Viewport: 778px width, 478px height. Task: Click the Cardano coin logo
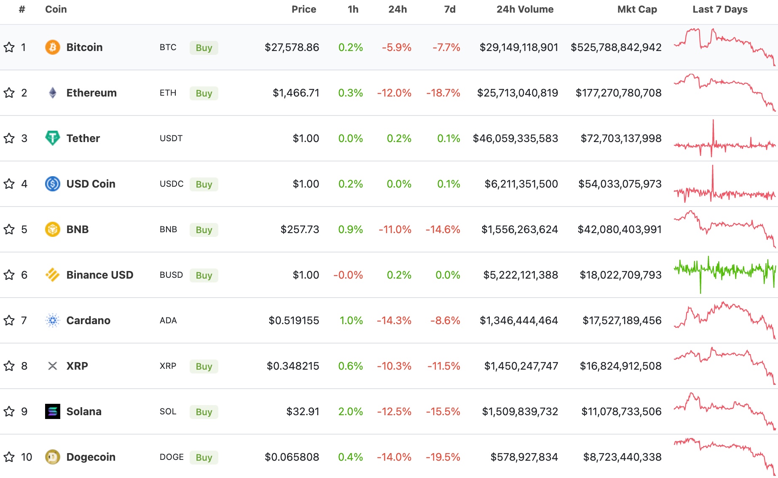tap(52, 320)
